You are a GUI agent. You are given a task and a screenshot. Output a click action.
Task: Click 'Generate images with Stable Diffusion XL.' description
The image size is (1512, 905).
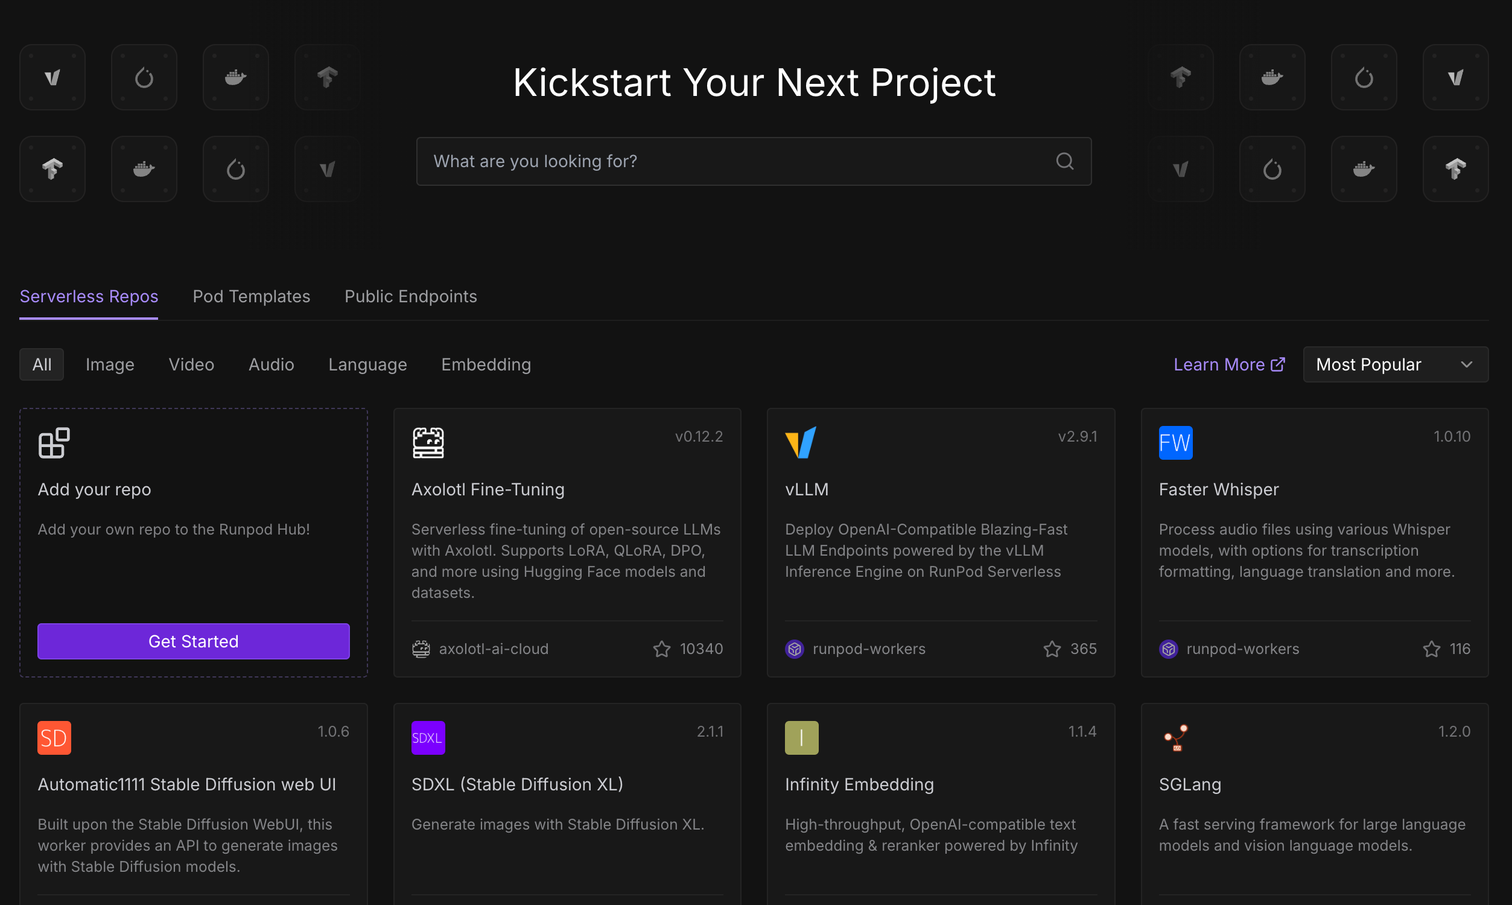(x=557, y=825)
